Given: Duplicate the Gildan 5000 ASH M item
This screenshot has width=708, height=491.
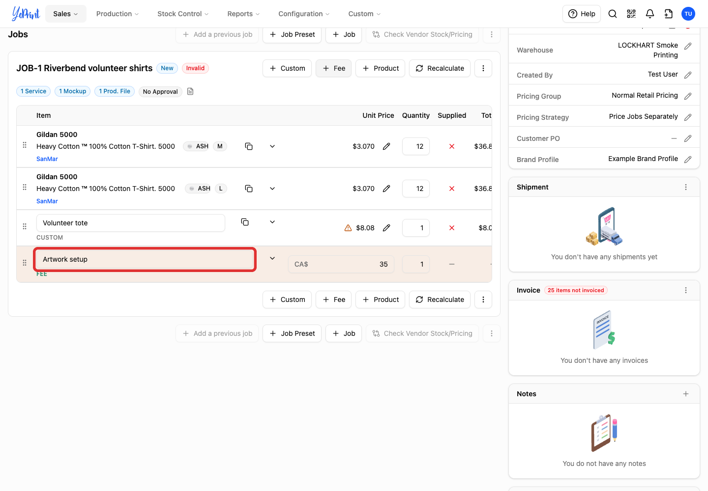Looking at the screenshot, I should tap(249, 146).
